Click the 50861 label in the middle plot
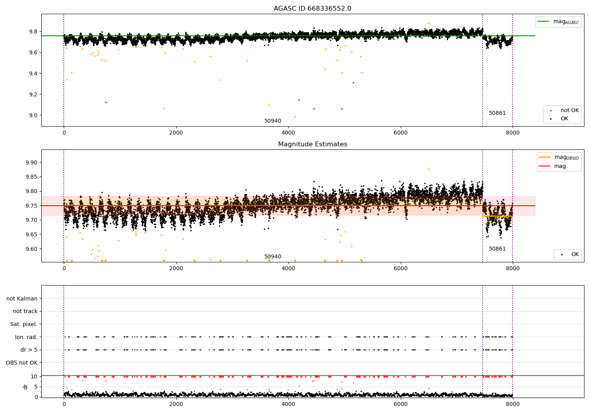This screenshot has height=413, width=590. [x=497, y=249]
